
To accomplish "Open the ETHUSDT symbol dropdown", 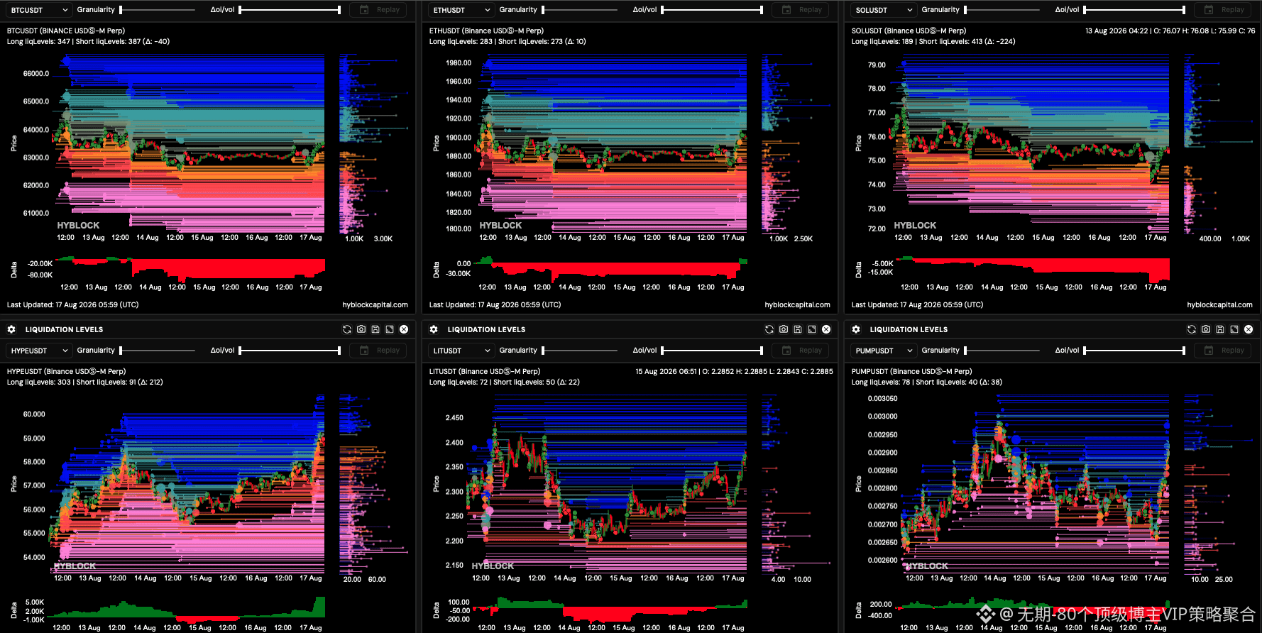I will [461, 10].
